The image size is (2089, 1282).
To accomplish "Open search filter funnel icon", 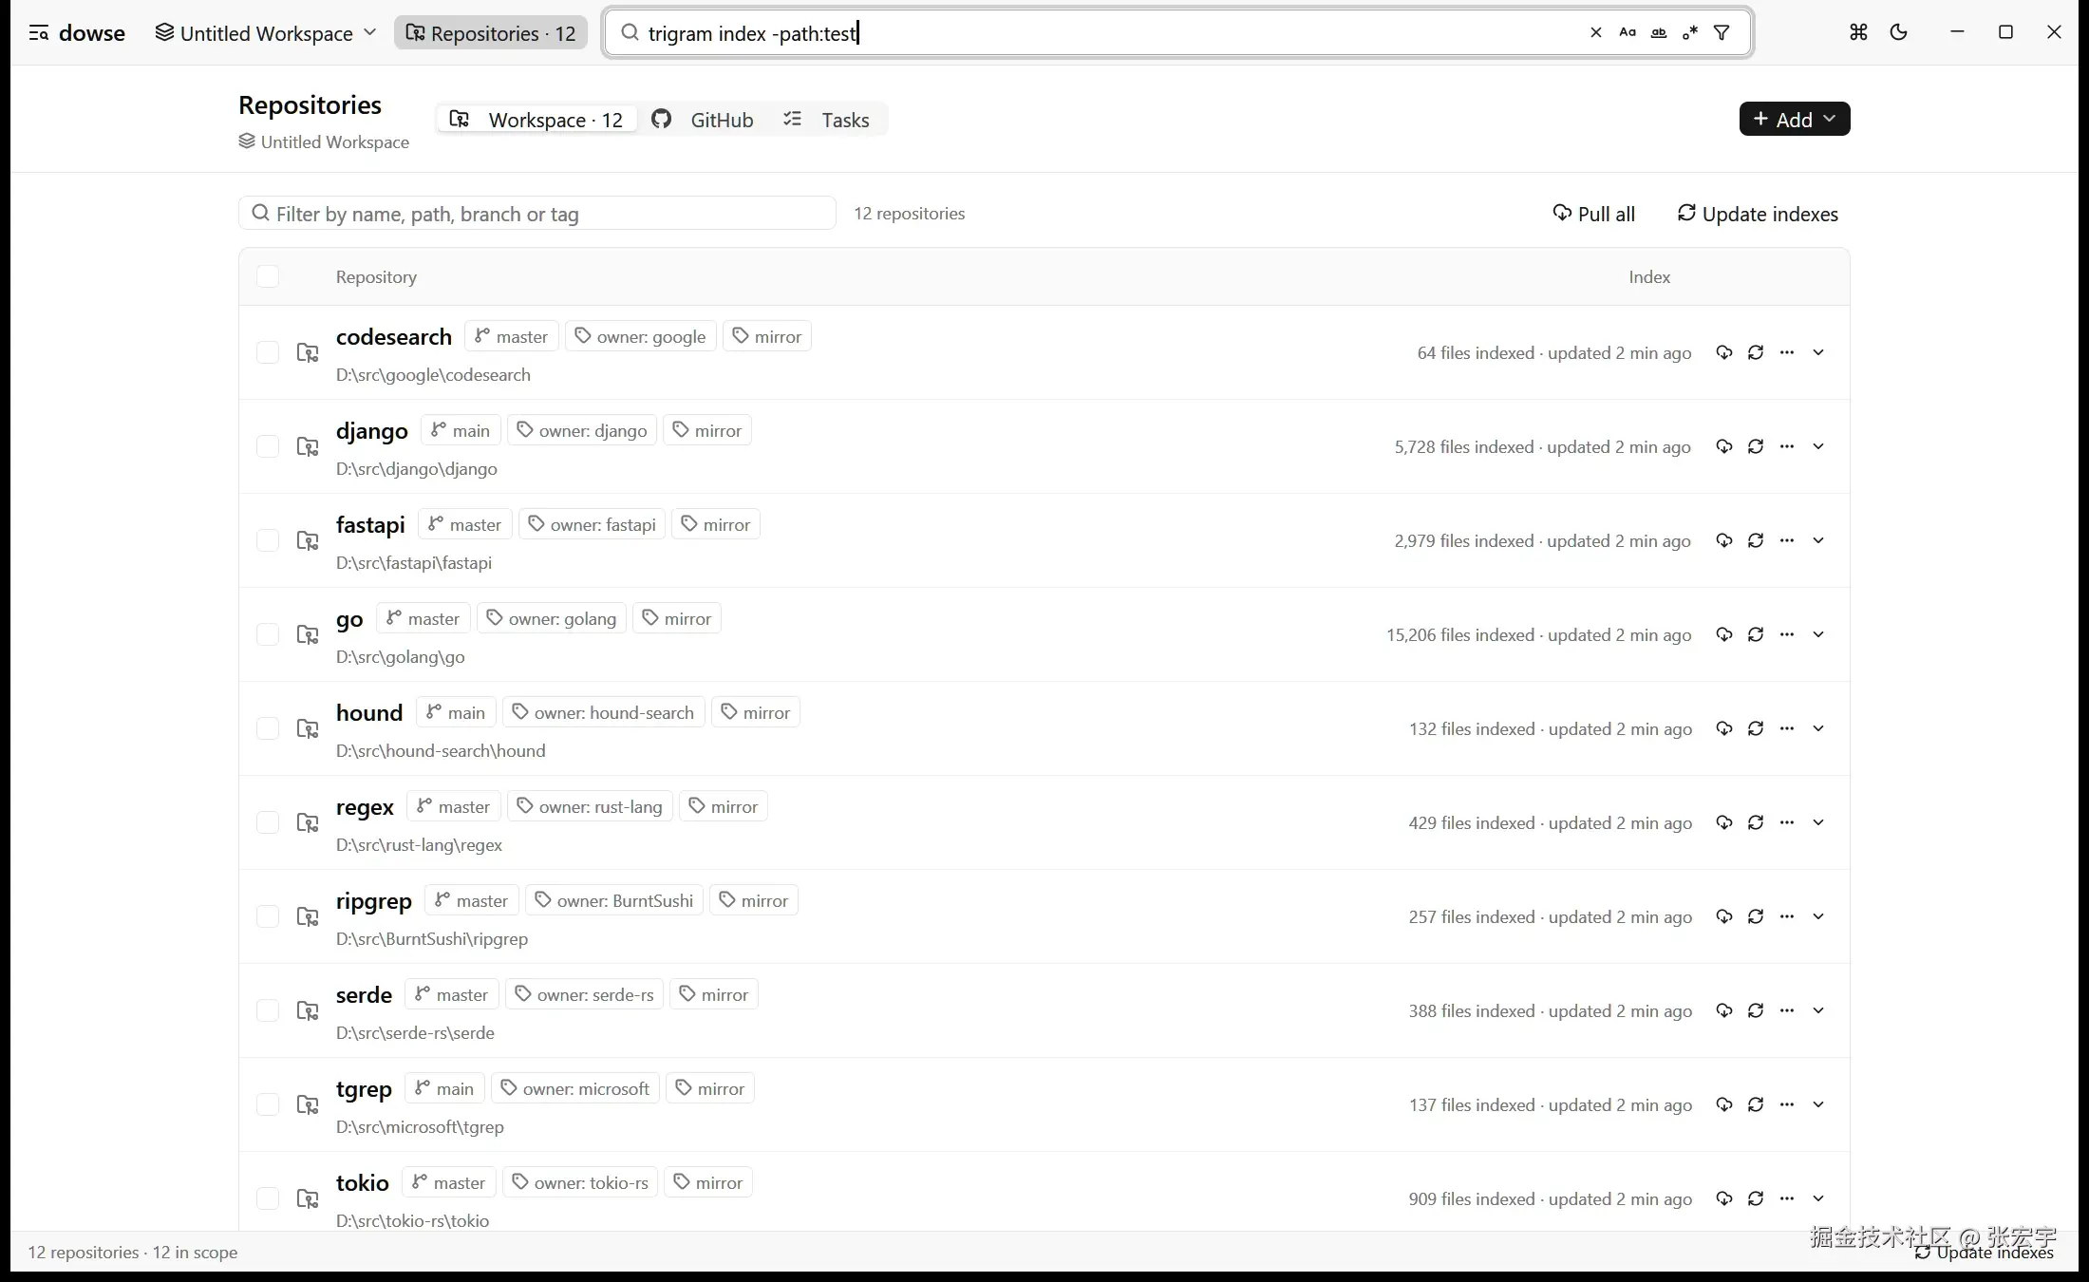I will coord(1722,32).
